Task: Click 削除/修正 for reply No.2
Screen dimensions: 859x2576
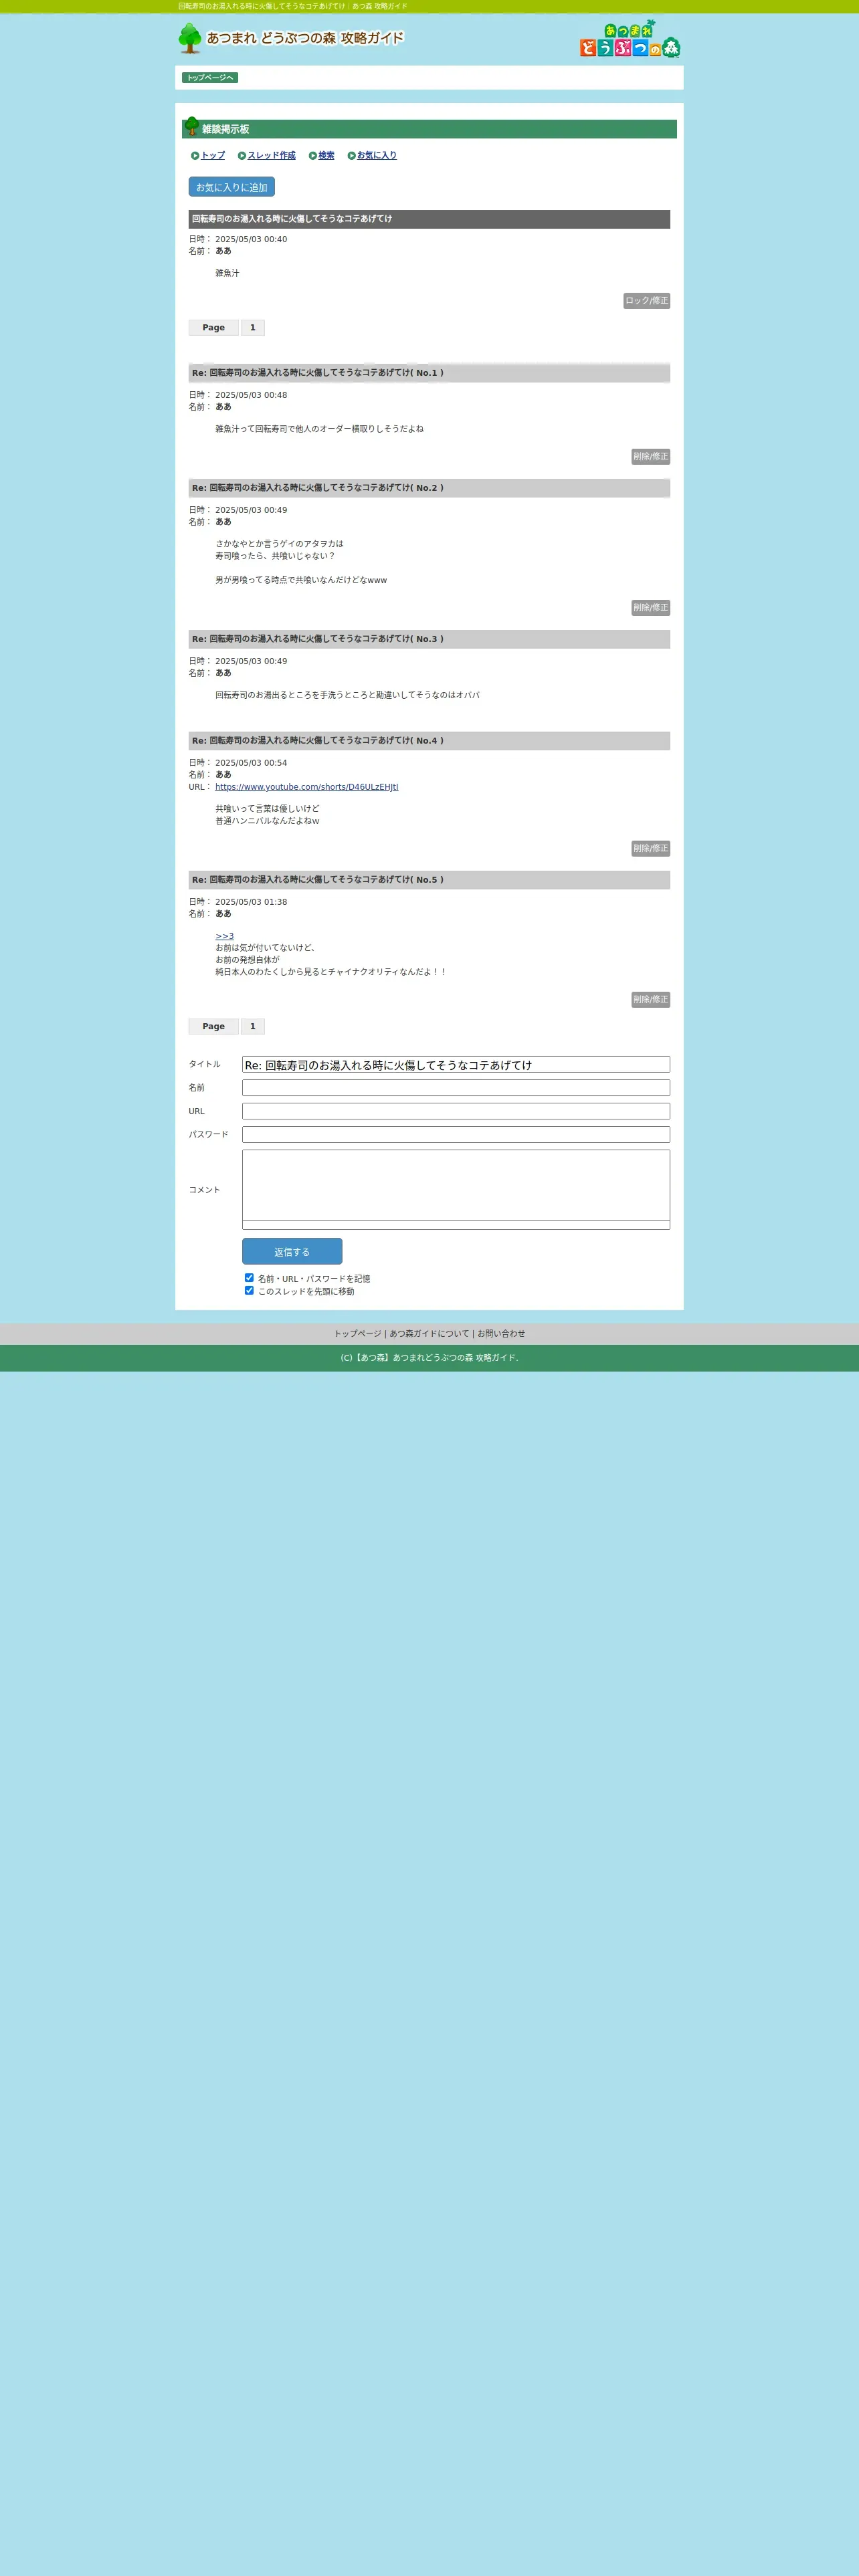Action: click(x=651, y=608)
